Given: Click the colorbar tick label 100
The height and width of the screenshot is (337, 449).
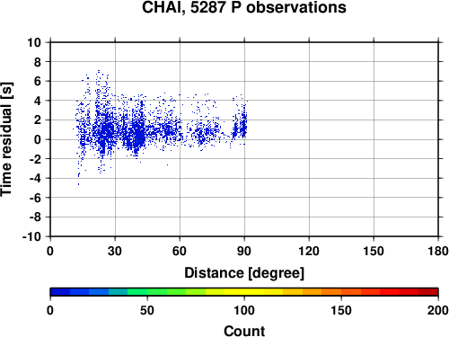Looking at the screenshot, I should [244, 310].
